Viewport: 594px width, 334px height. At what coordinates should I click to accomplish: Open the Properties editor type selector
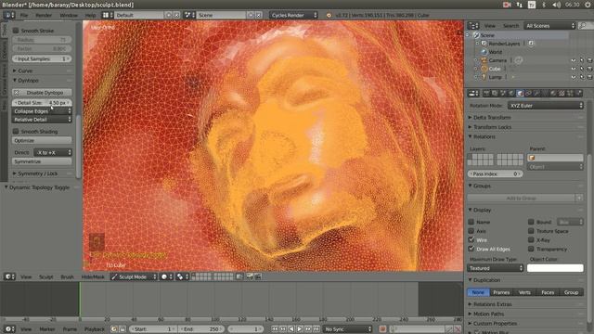point(473,93)
